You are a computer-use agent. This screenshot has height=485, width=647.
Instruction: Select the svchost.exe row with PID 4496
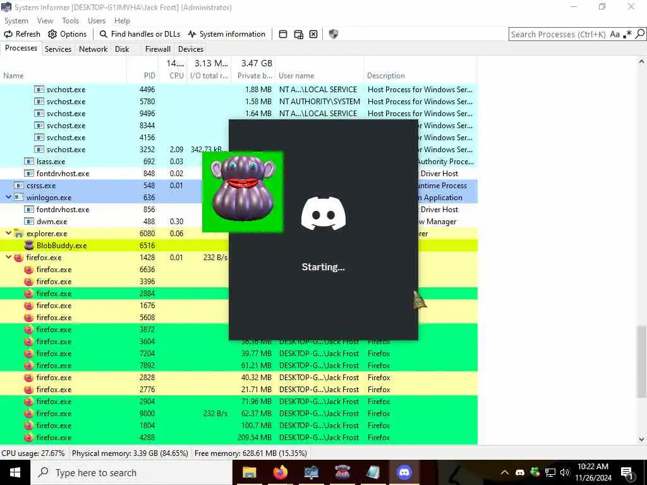pos(238,90)
